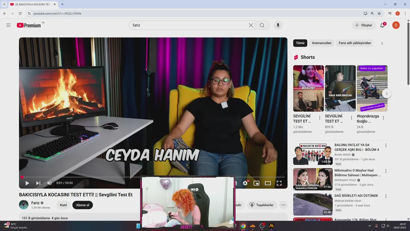Click the Chrome address bar URL
This screenshot has width=410, height=231.
(57, 13)
